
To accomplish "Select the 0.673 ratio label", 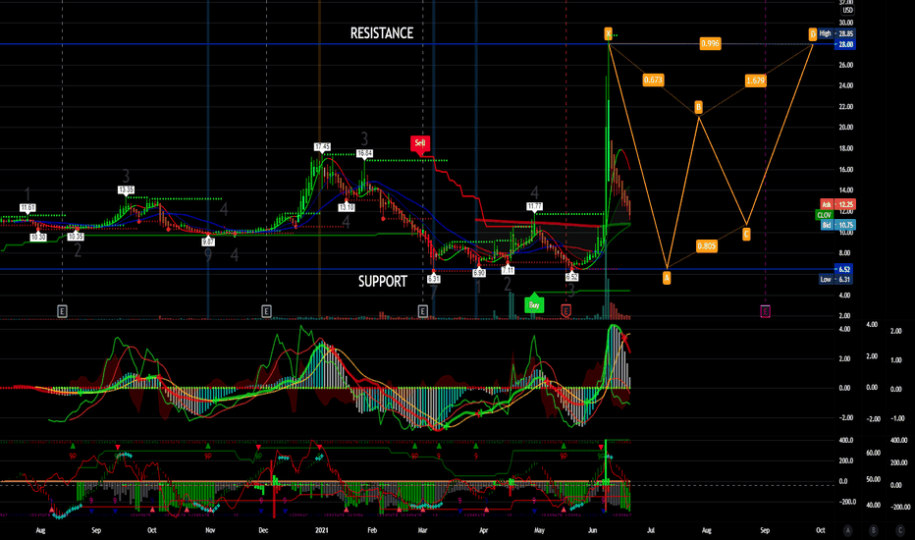I will [653, 80].
